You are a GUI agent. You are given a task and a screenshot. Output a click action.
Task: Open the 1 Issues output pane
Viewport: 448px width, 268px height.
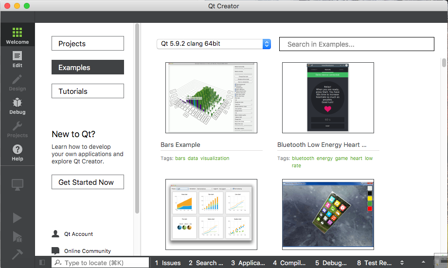click(168, 263)
